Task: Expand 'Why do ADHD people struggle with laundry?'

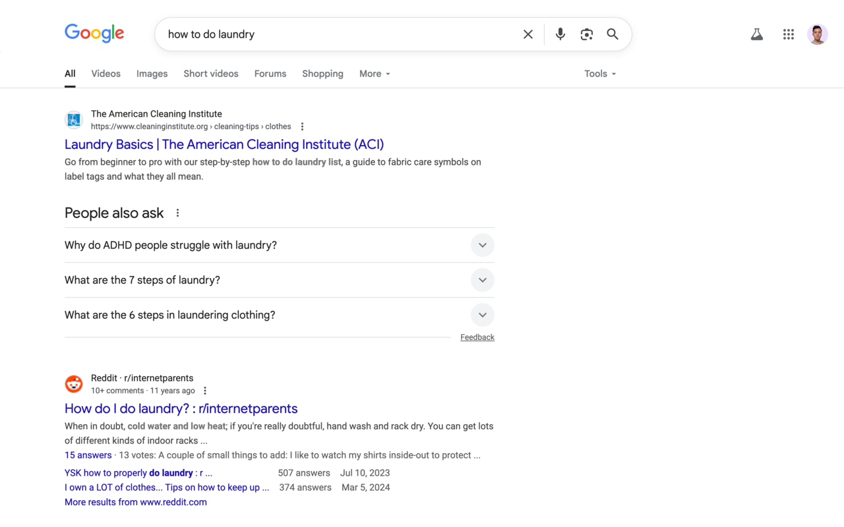Action: point(482,244)
